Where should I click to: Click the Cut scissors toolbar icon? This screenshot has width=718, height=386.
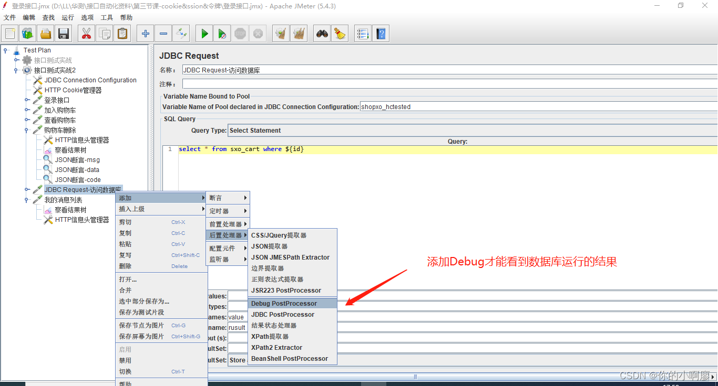coord(87,34)
